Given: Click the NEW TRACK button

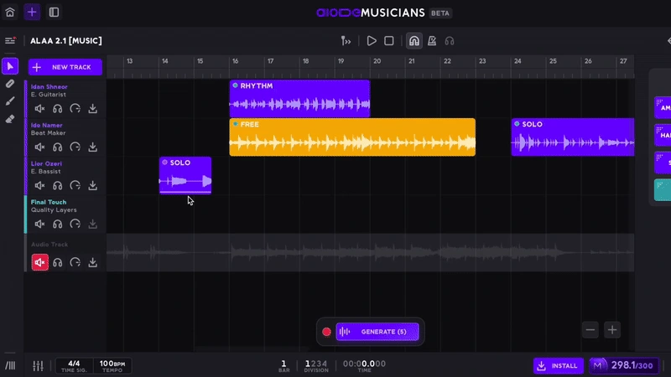Looking at the screenshot, I should point(65,67).
